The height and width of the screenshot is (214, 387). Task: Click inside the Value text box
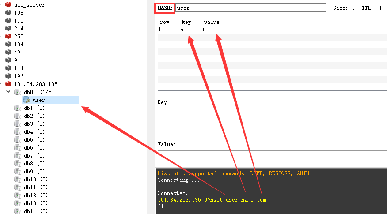point(272,158)
